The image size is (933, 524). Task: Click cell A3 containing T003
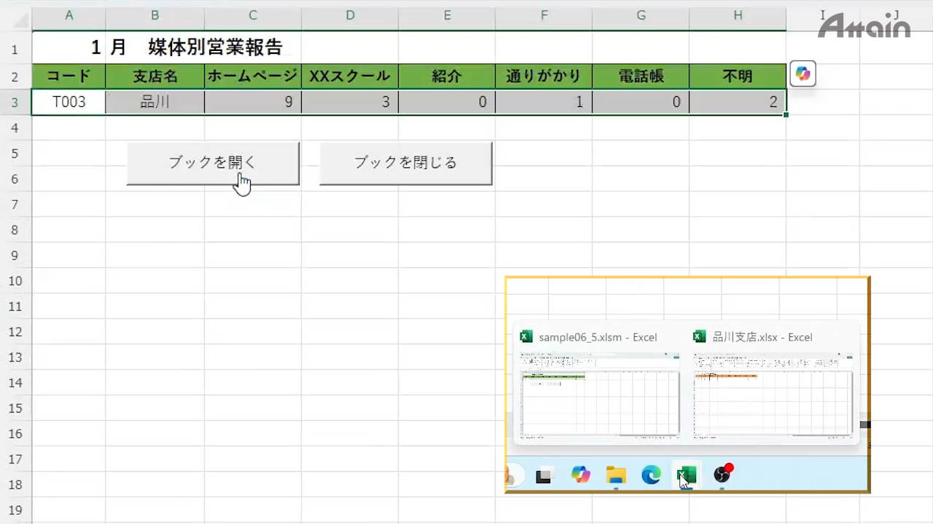pyautogui.click(x=69, y=102)
